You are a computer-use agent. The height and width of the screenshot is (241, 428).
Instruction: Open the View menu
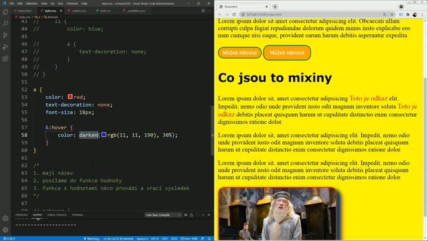tap(44, 3)
